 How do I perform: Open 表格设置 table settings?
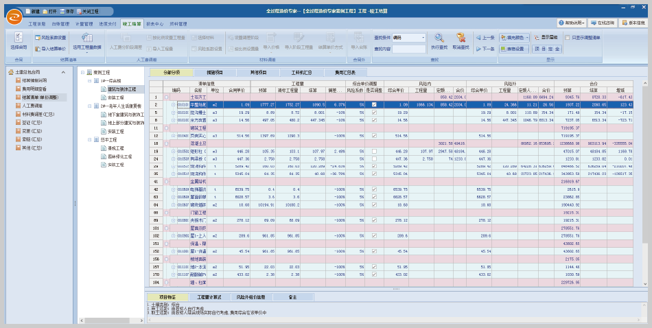514,49
